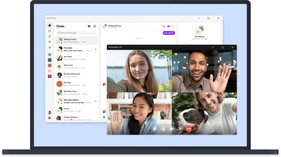Focus the Search Messenger field
The width and height of the screenshot is (281, 157).
(76, 33)
